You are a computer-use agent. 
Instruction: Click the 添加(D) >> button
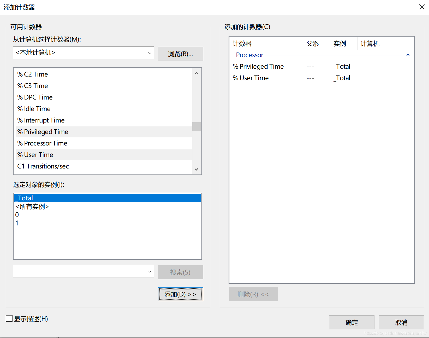pos(180,294)
